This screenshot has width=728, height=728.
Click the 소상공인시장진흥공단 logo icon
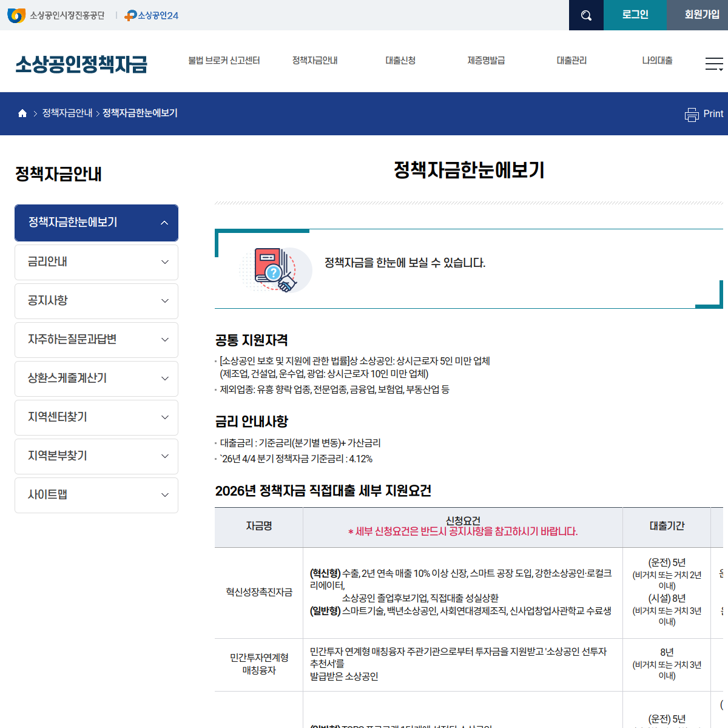(16, 15)
